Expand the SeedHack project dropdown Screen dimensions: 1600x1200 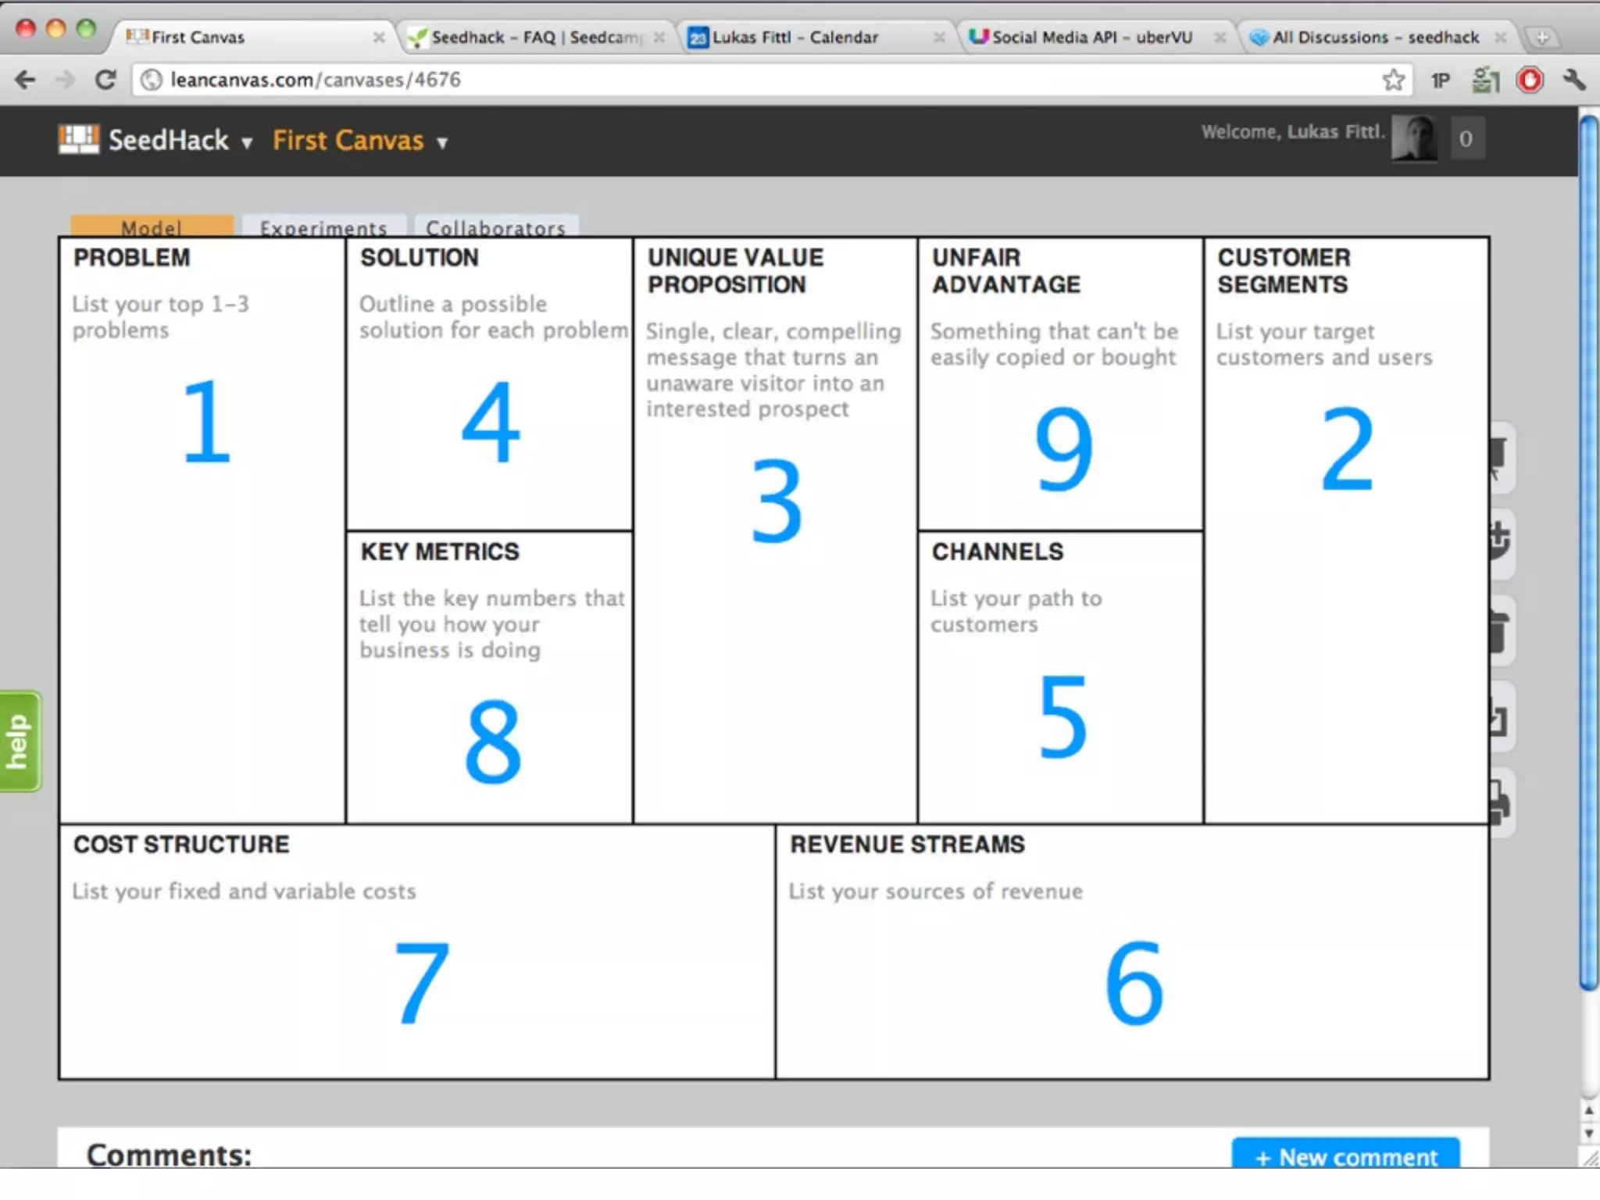[247, 143]
